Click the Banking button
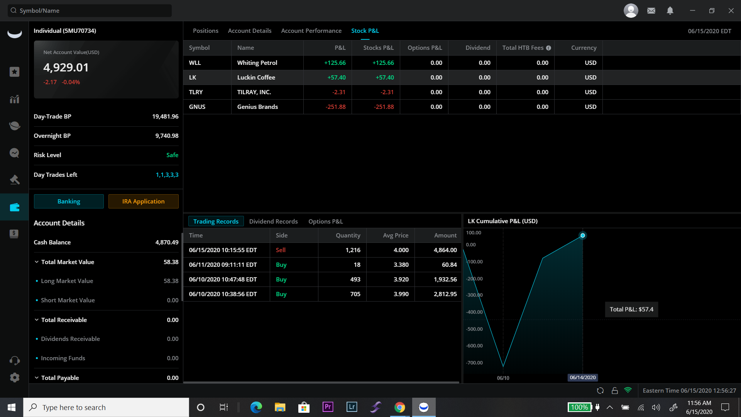This screenshot has width=741, height=417. tap(69, 201)
